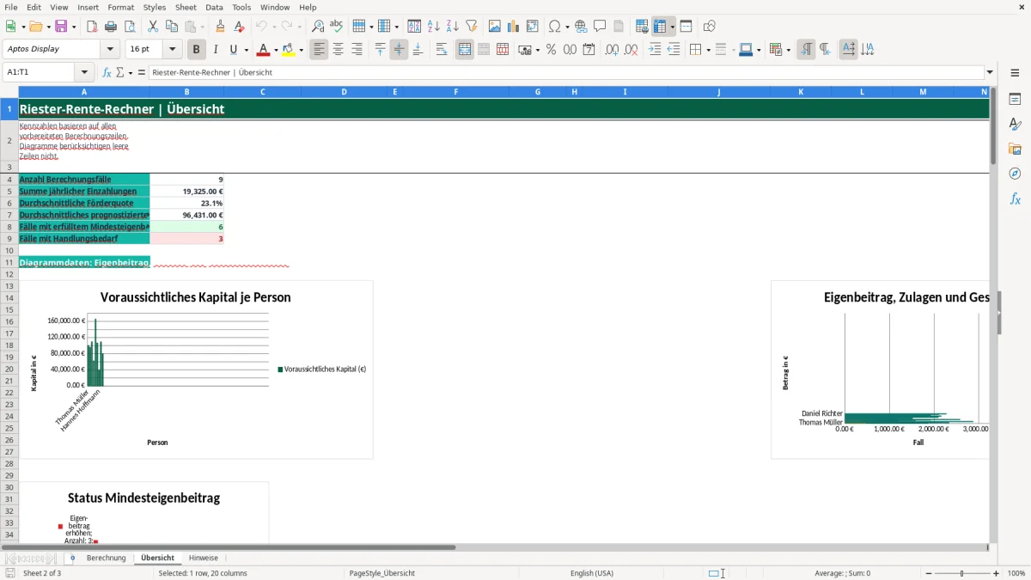Switch to the Berechnung sheet tab
The image size is (1031, 580).
106,559
